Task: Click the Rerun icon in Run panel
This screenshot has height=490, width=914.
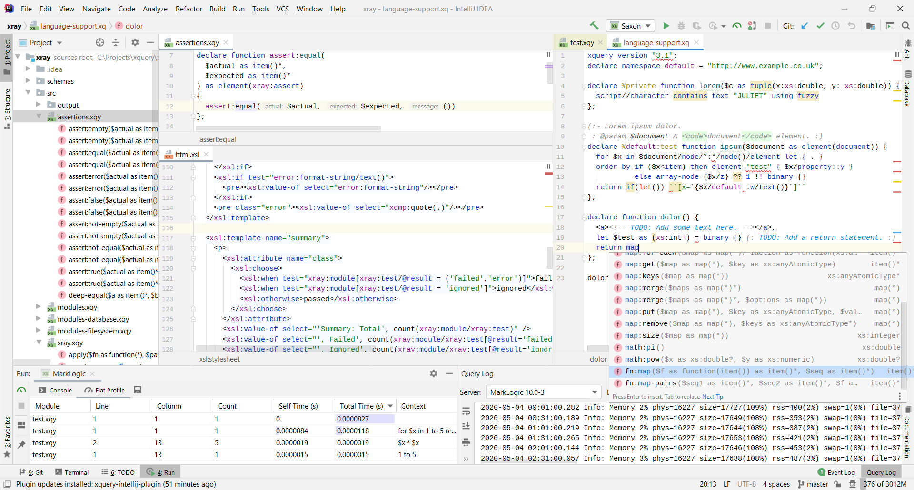Action: click(21, 390)
